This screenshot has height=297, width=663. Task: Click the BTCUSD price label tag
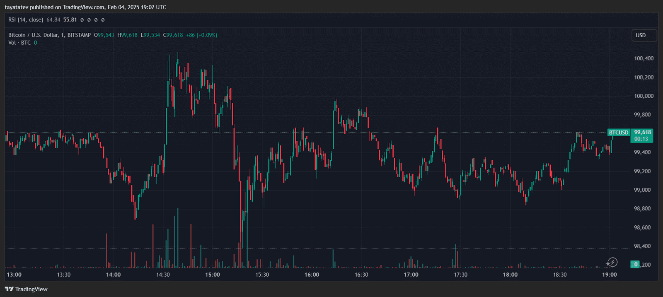pyautogui.click(x=618, y=133)
